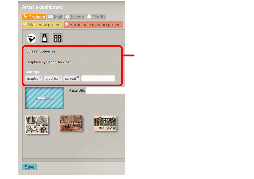The width and height of the screenshot is (254, 179).
Task: Click Participate in superproject
Action: pos(93,25)
